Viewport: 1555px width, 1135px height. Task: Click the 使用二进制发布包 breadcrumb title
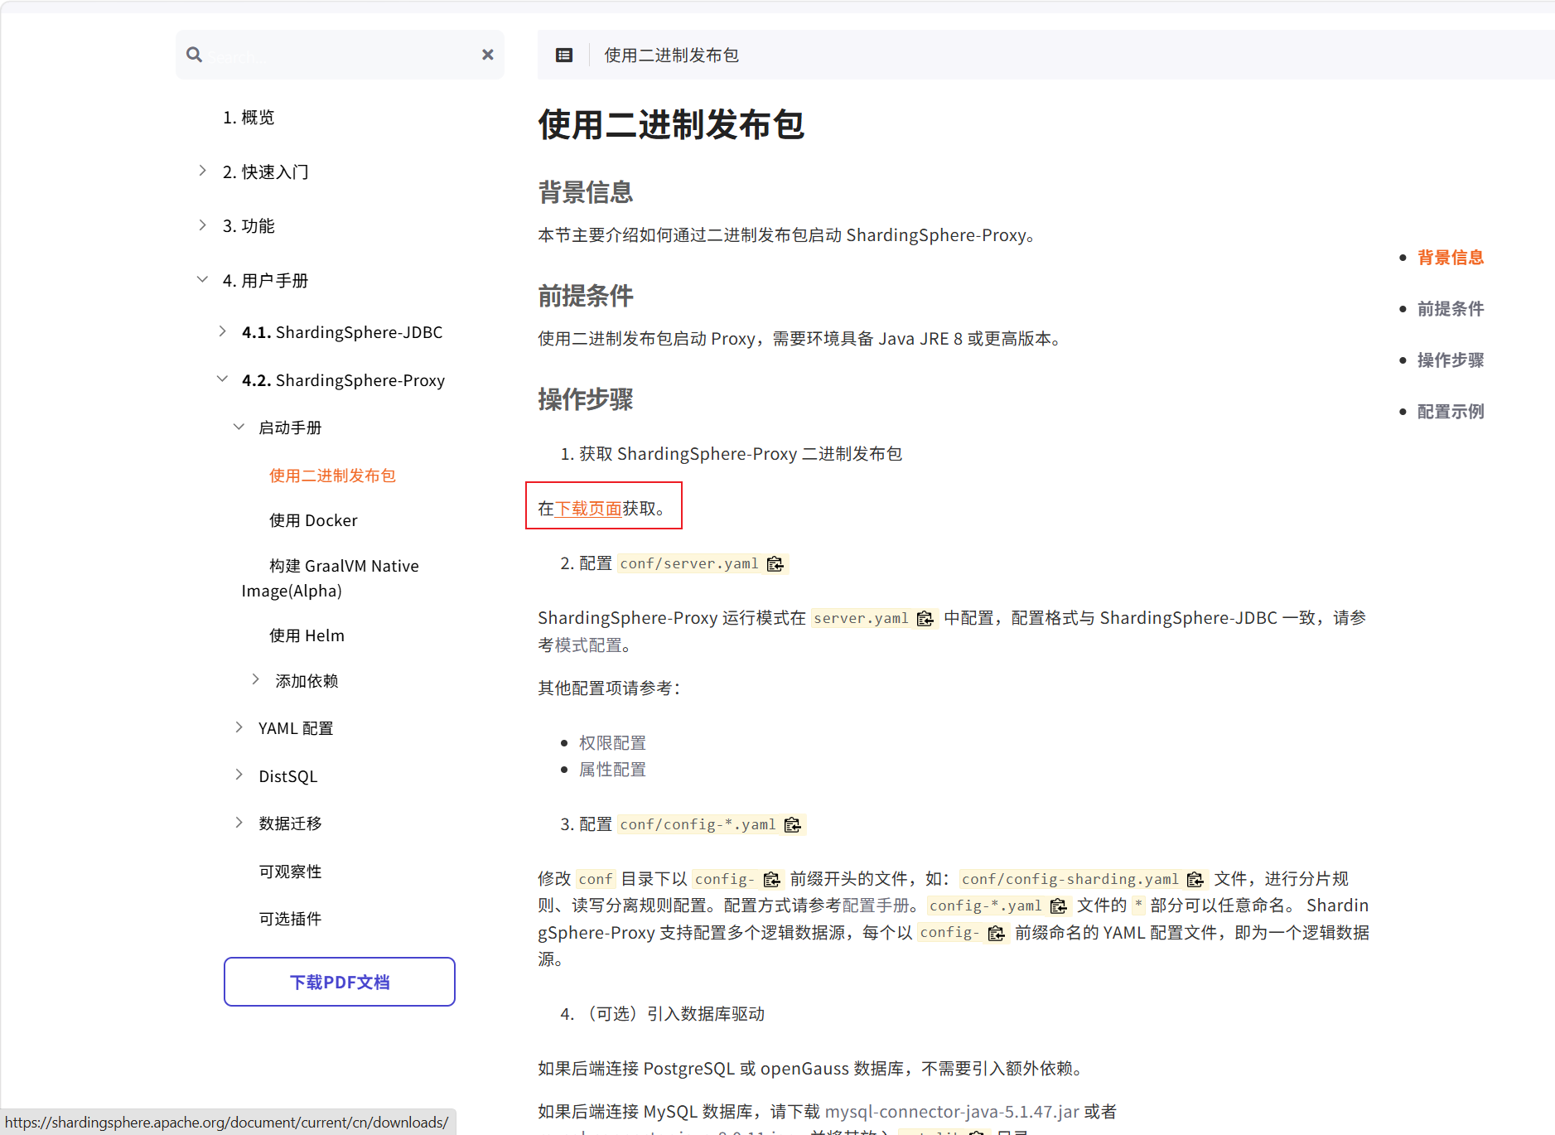pyautogui.click(x=671, y=56)
